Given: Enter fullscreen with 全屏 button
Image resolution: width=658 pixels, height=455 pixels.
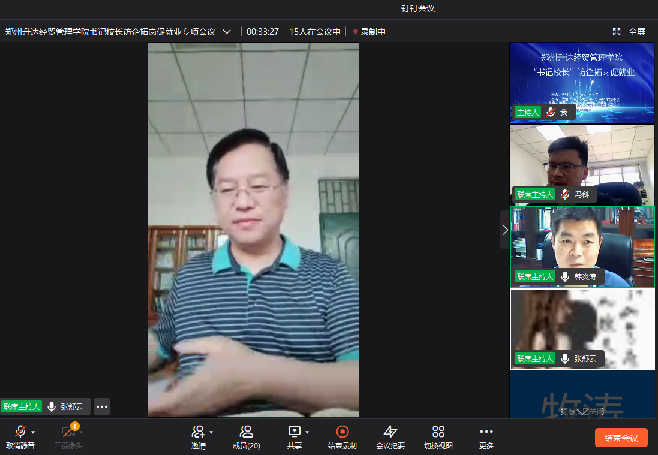Looking at the screenshot, I should (x=629, y=32).
